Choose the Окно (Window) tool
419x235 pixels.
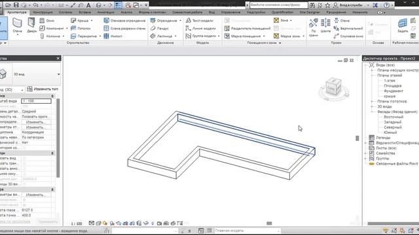pos(47,20)
